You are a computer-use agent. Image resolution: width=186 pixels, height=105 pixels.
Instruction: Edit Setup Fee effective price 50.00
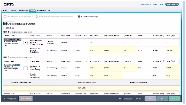click(113, 76)
